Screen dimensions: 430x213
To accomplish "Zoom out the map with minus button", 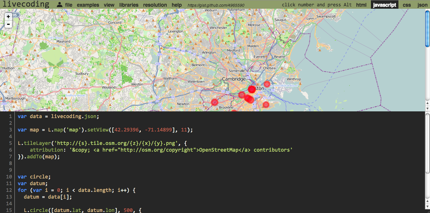I will tap(8, 24).
